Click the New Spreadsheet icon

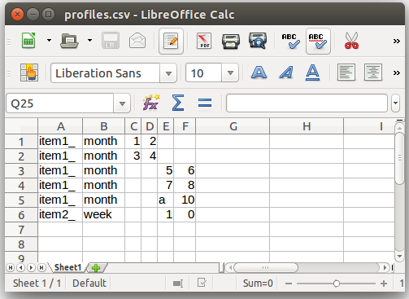coord(28,41)
